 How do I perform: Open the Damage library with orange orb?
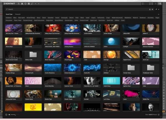tap(111, 56)
